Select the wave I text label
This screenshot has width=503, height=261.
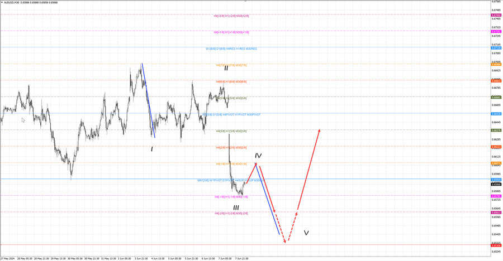(151, 149)
